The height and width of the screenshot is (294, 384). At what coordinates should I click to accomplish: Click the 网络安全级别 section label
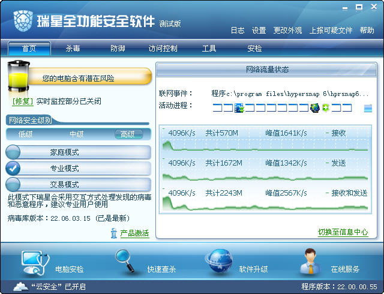coord(31,120)
